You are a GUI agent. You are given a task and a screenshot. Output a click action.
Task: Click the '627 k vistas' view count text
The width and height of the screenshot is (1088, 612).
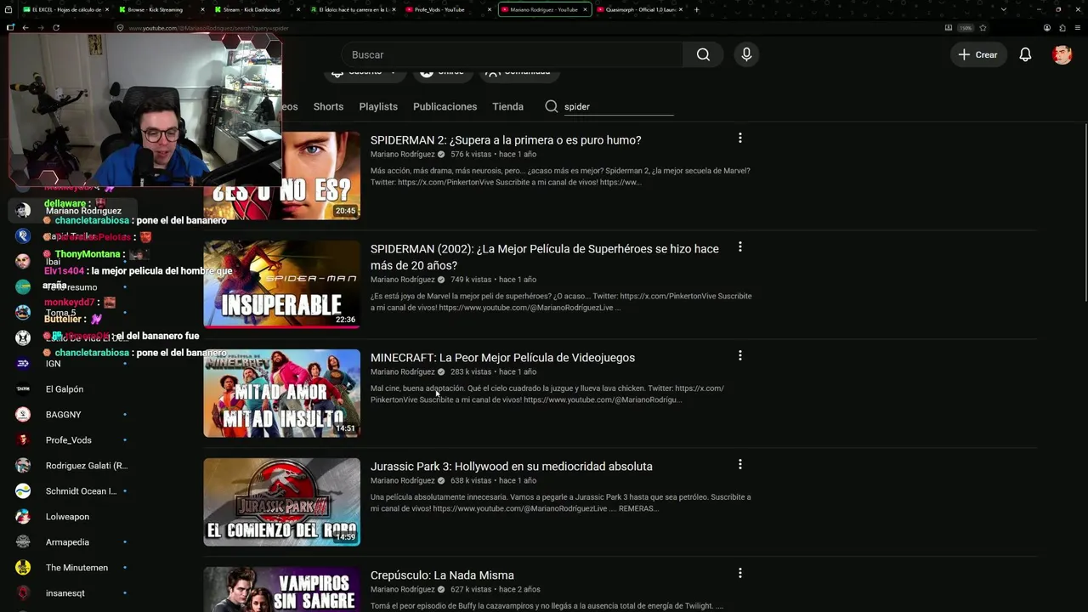click(x=471, y=589)
